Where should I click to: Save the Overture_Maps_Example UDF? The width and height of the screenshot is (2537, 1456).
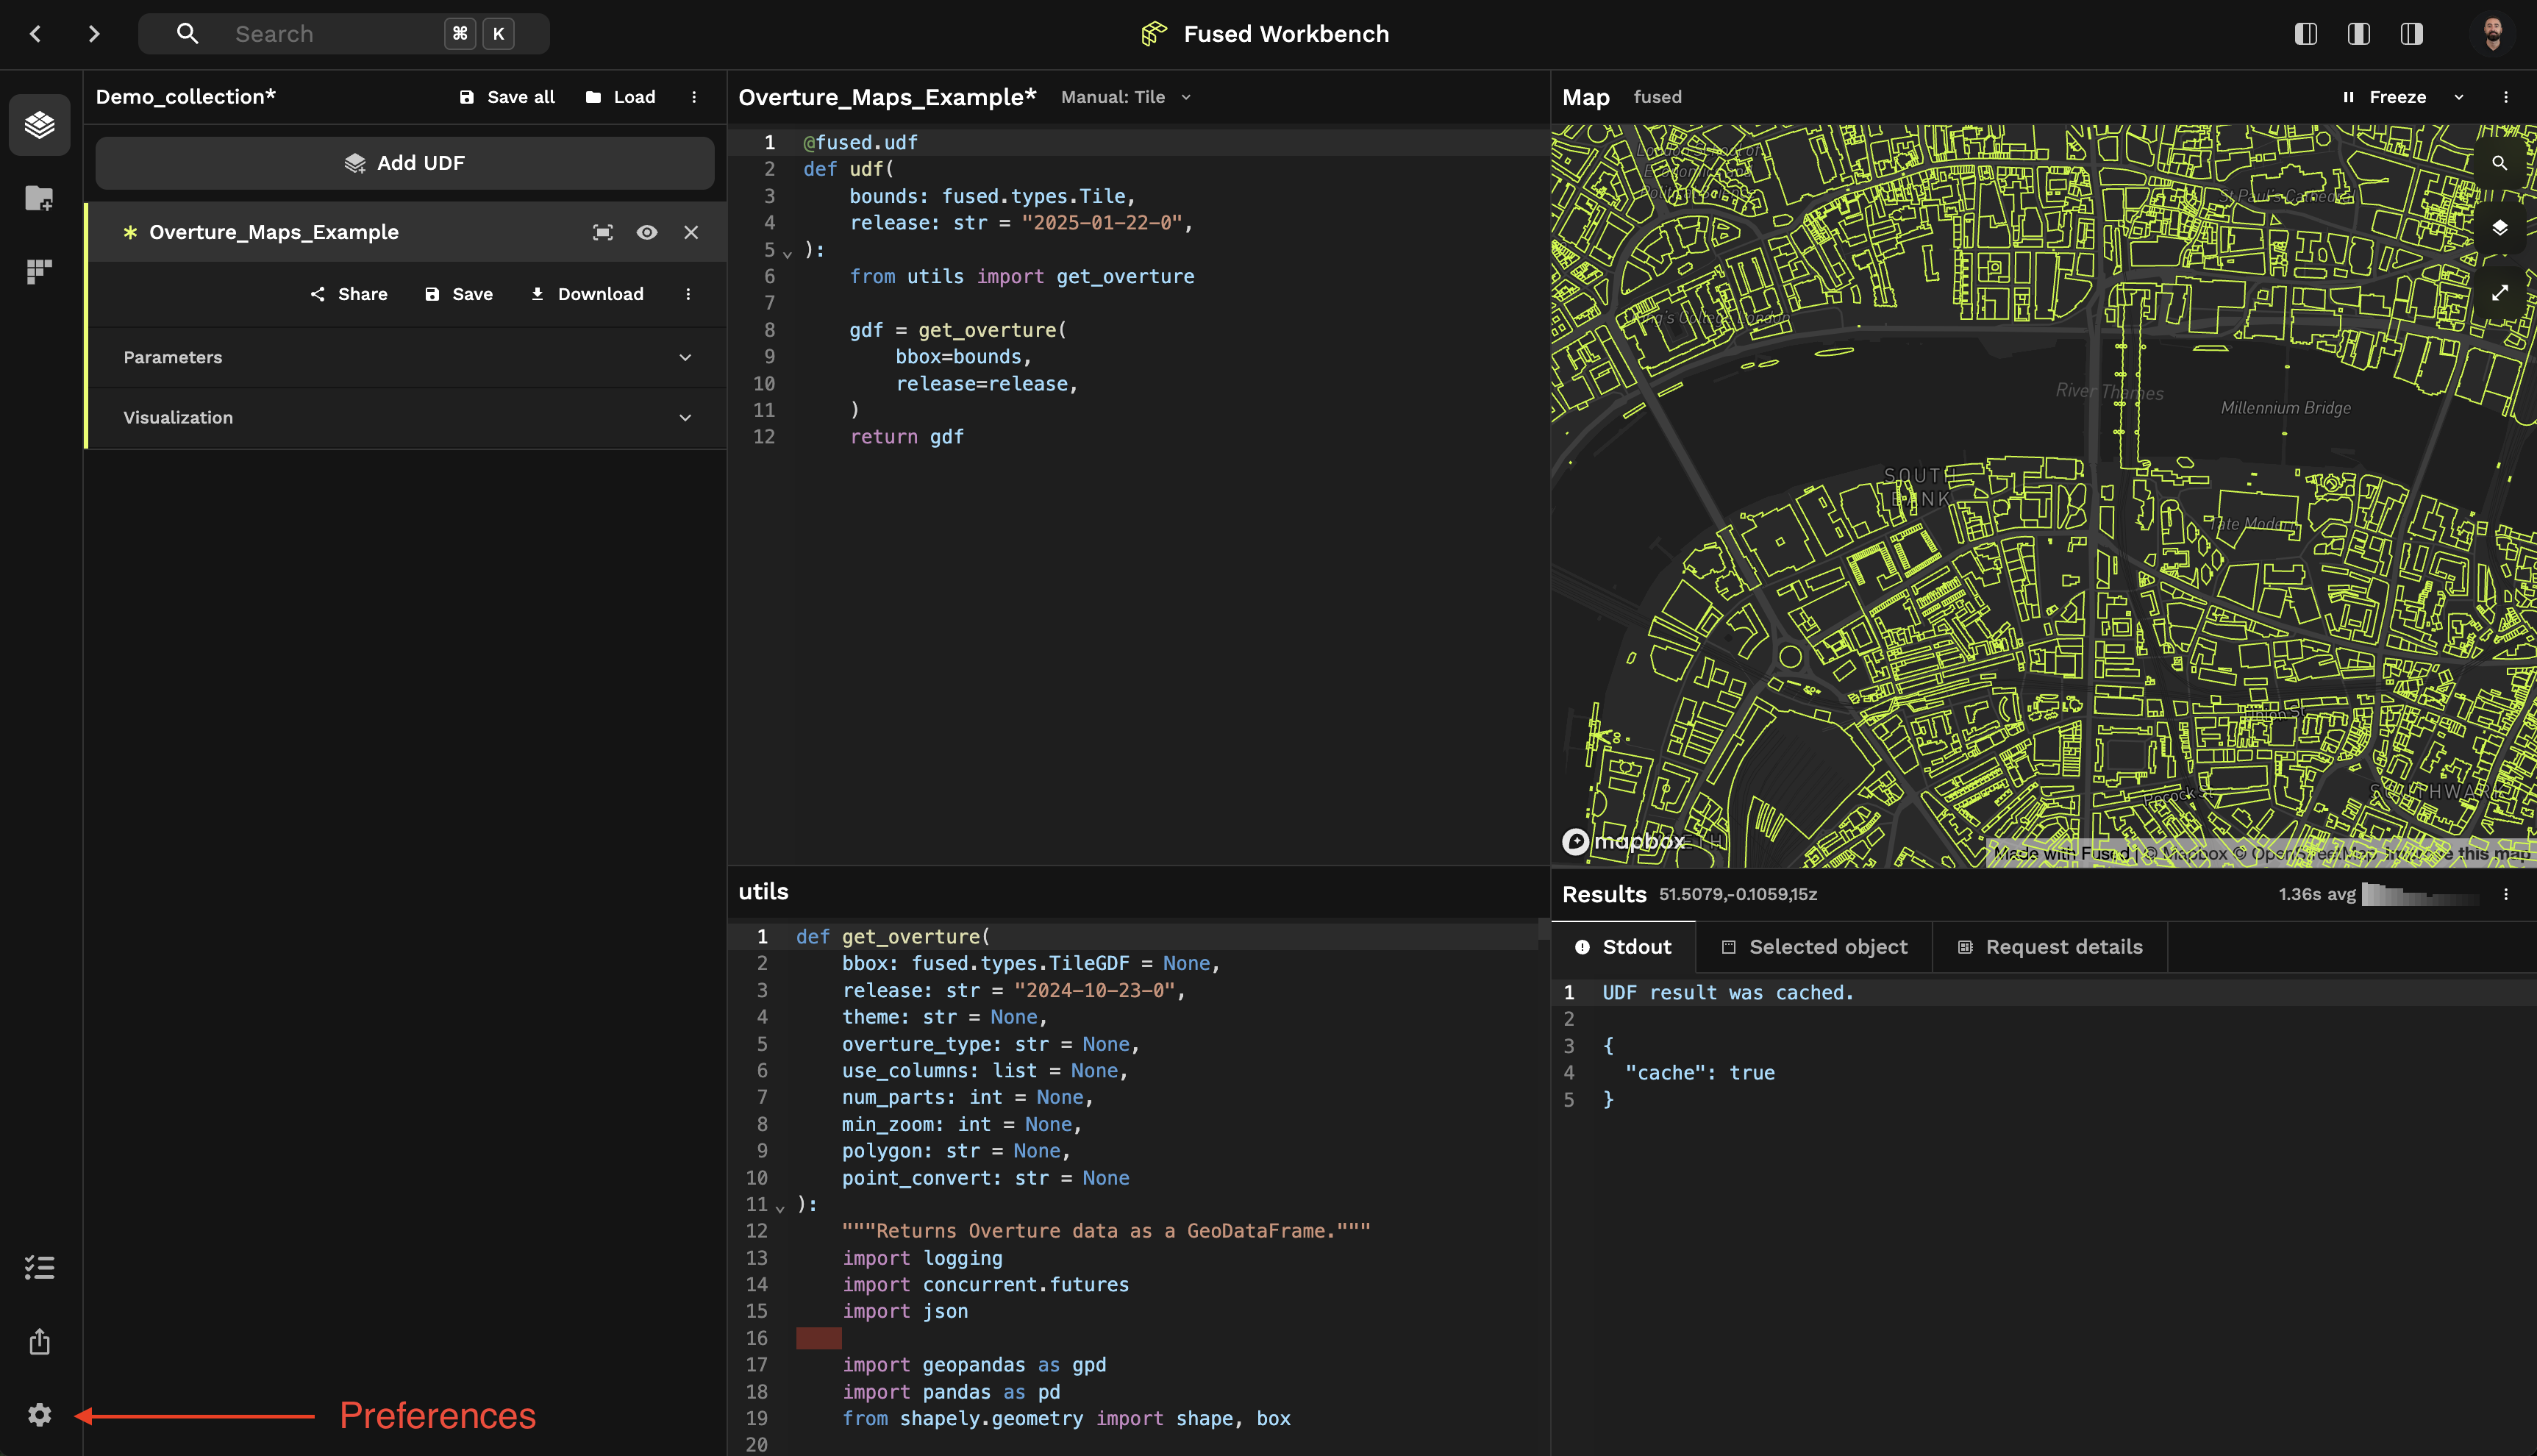coord(459,294)
